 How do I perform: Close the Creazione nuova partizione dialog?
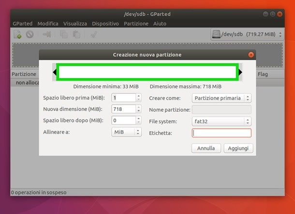tap(251, 55)
